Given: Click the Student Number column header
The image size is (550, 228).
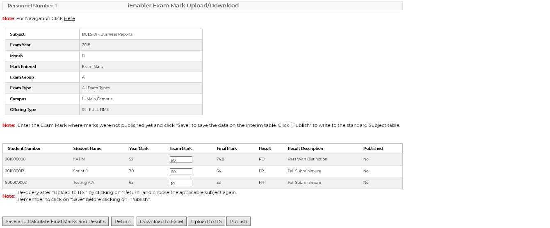Looking at the screenshot, I should [x=24, y=149].
